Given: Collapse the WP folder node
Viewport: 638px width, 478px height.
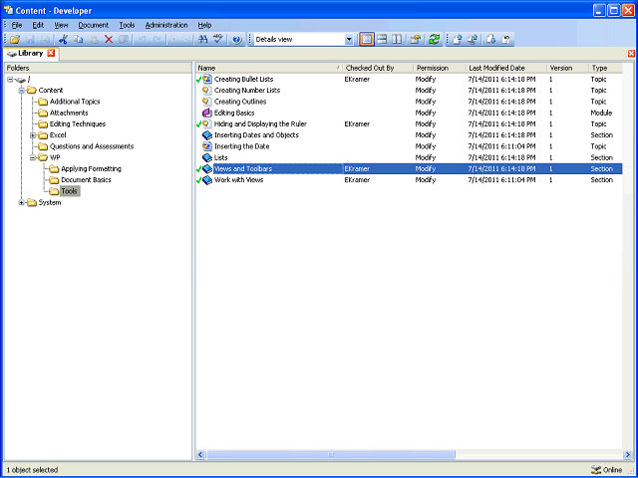Looking at the screenshot, I should coord(33,157).
